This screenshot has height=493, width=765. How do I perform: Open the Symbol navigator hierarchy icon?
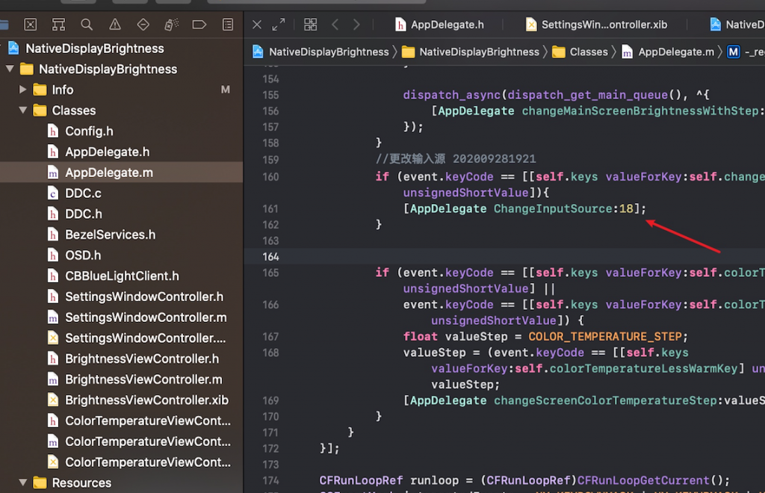tap(59, 25)
